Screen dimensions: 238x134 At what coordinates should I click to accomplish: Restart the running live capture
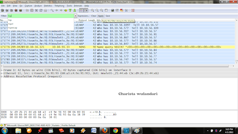(21, 10)
